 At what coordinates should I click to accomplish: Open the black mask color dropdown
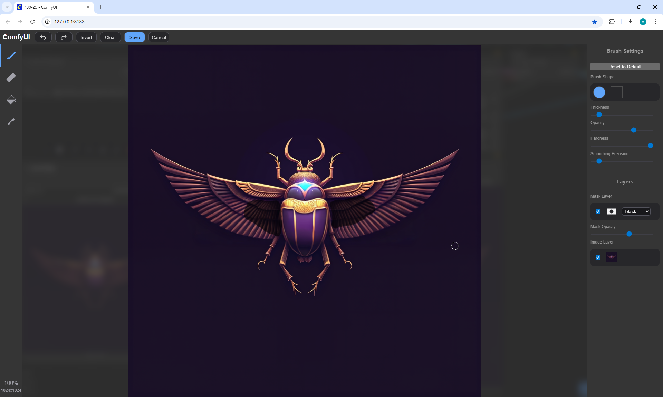point(636,211)
